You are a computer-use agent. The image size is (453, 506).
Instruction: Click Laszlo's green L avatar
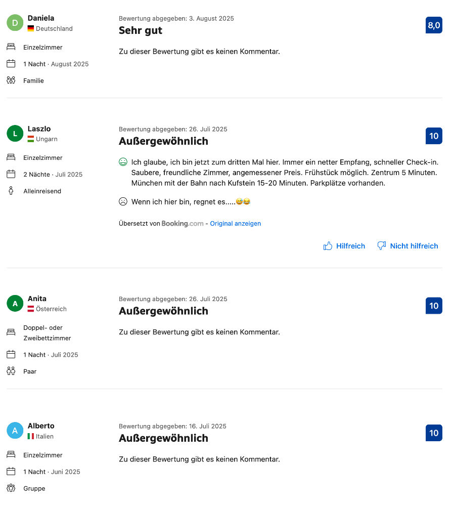pos(15,134)
